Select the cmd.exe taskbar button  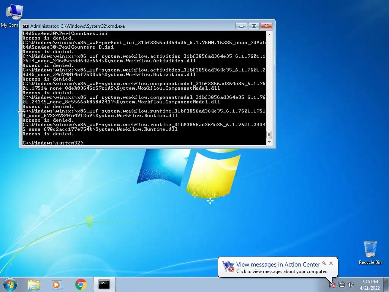(x=104, y=284)
